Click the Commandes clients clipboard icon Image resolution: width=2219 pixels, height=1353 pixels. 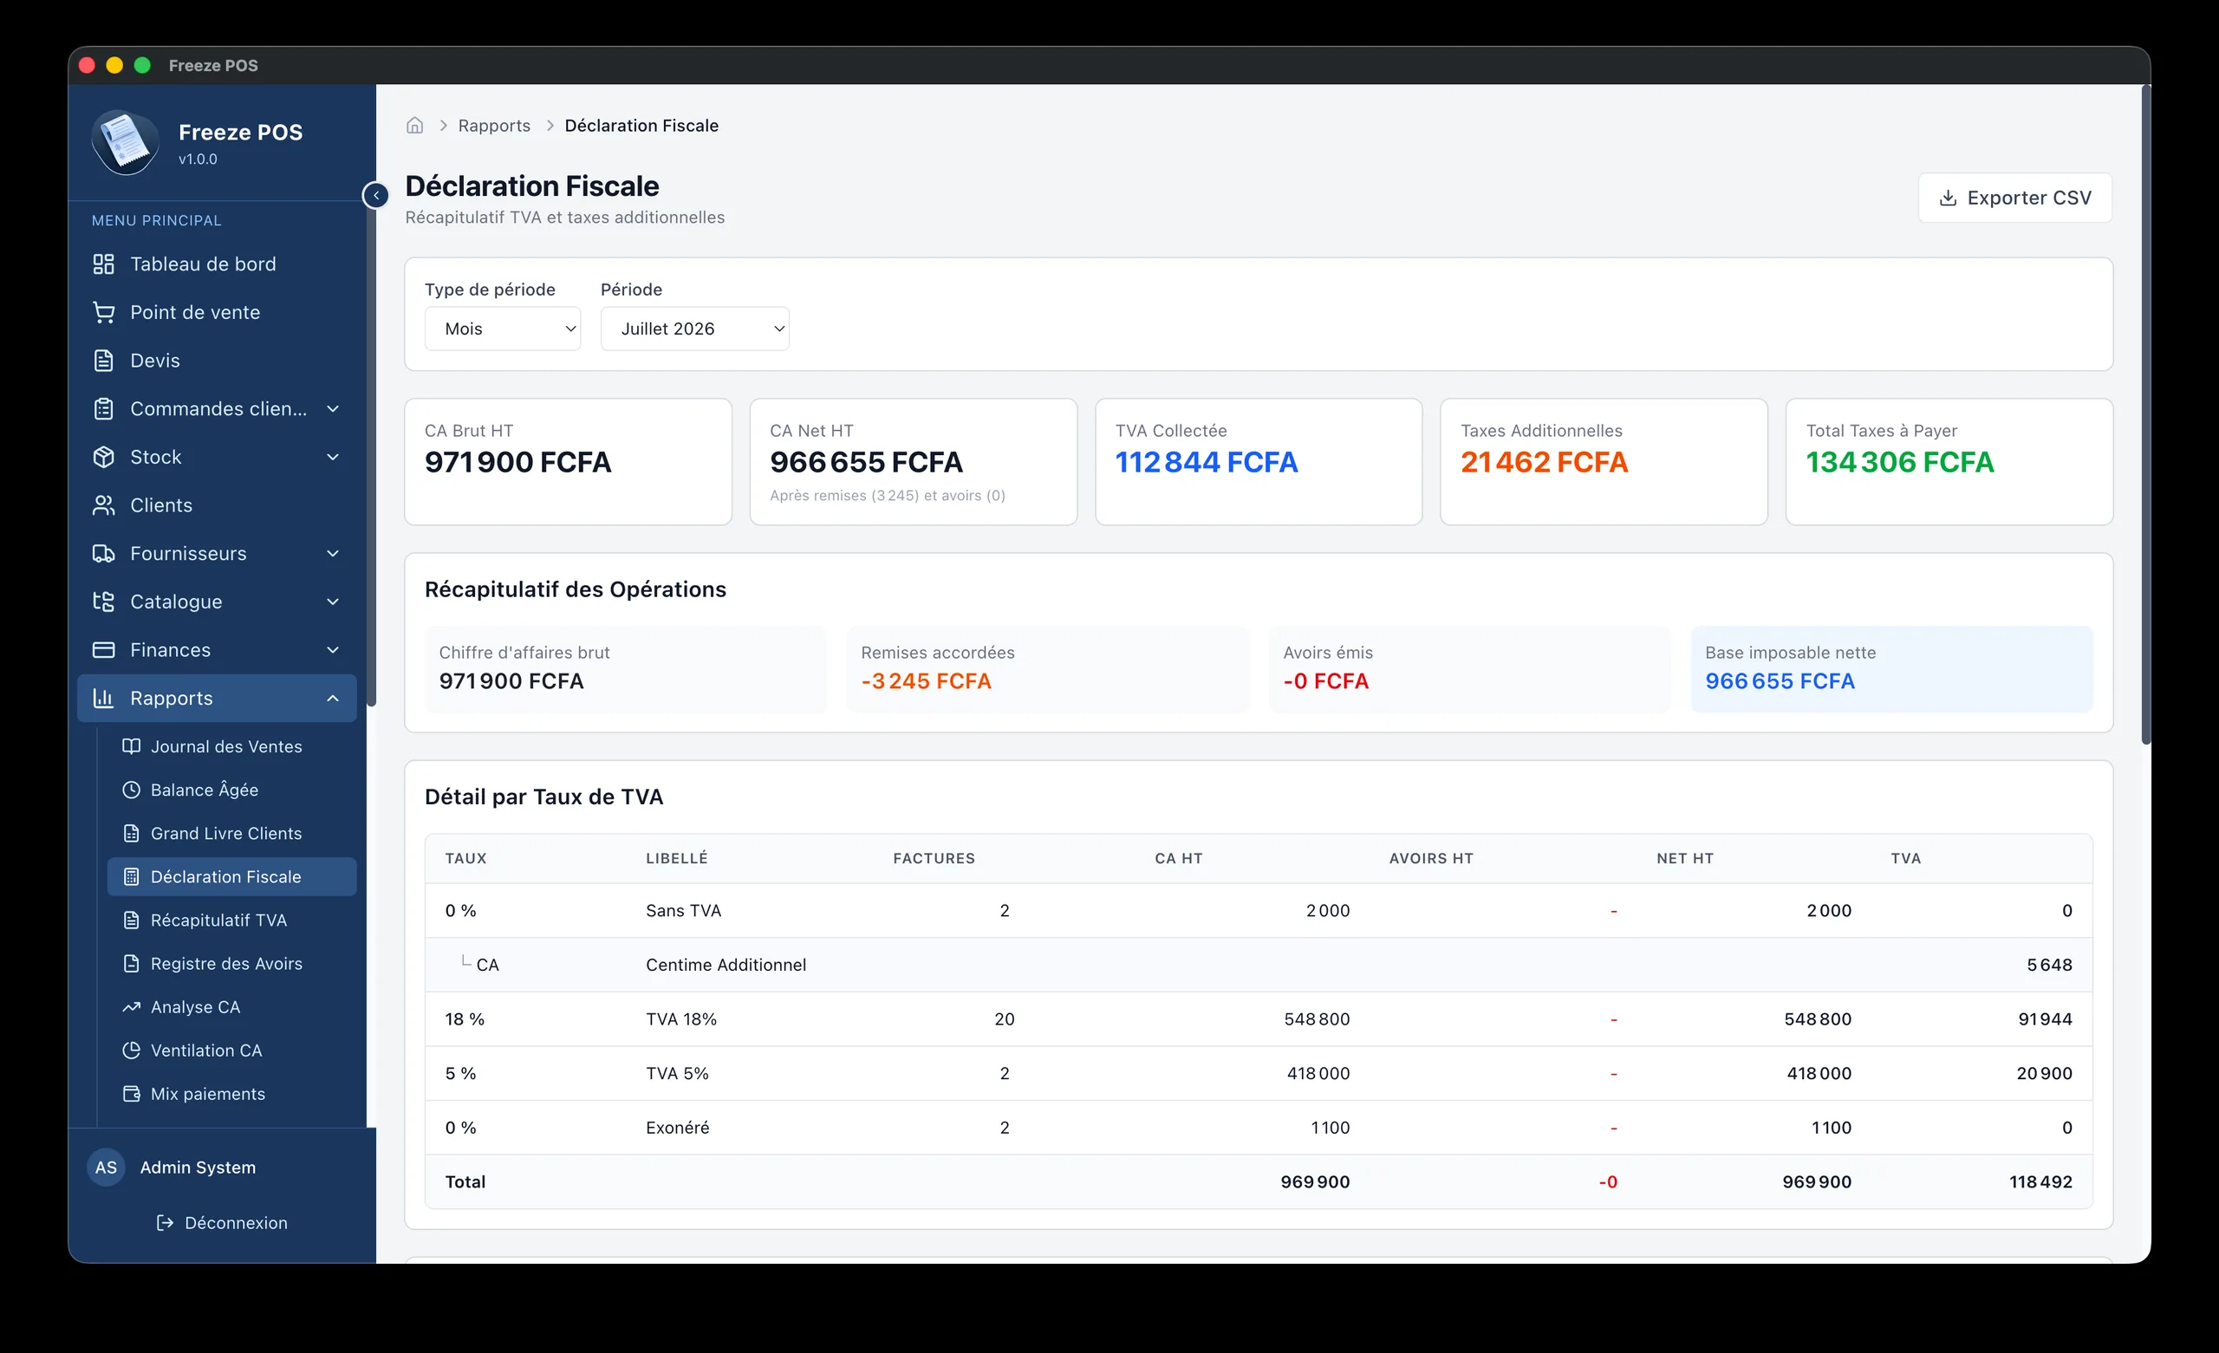103,409
